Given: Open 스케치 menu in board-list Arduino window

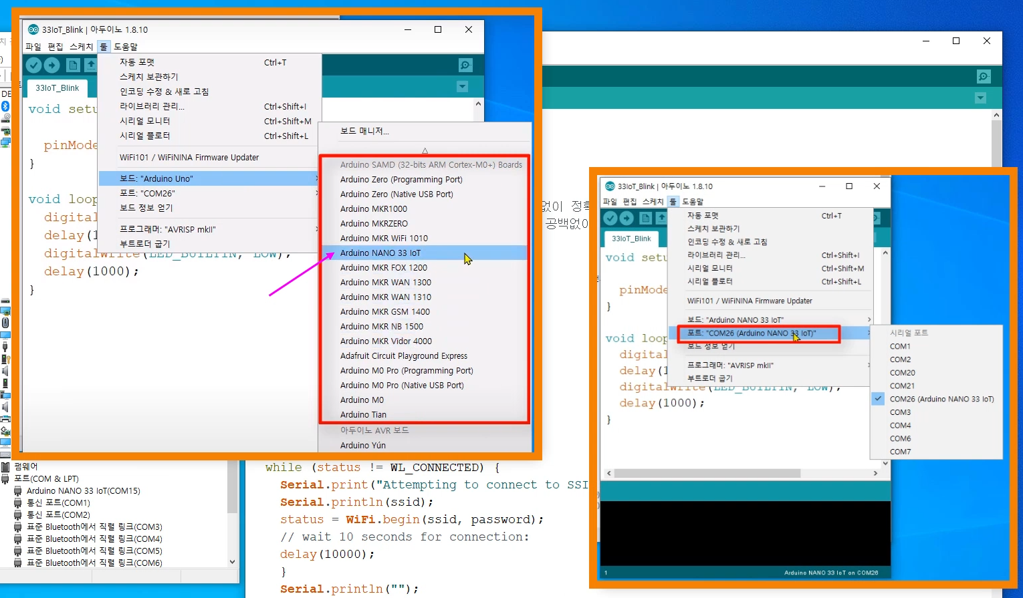Looking at the screenshot, I should click(82, 47).
